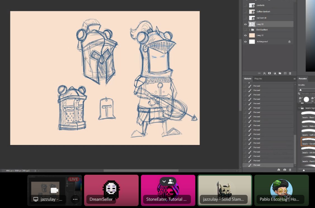Image resolution: width=315 pixels, height=208 pixels.
Task: Click the Historie panel vertical scrollbar
Action: click(x=295, y=150)
